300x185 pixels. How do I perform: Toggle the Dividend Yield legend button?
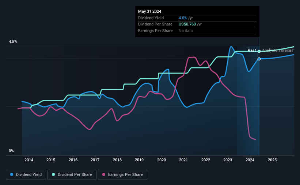pyautogui.click(x=26, y=175)
